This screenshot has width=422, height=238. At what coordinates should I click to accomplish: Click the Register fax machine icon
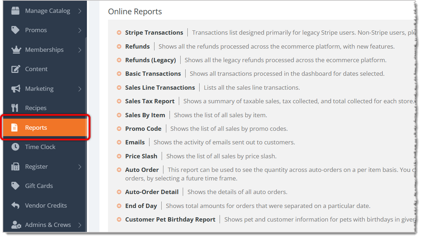point(15,167)
